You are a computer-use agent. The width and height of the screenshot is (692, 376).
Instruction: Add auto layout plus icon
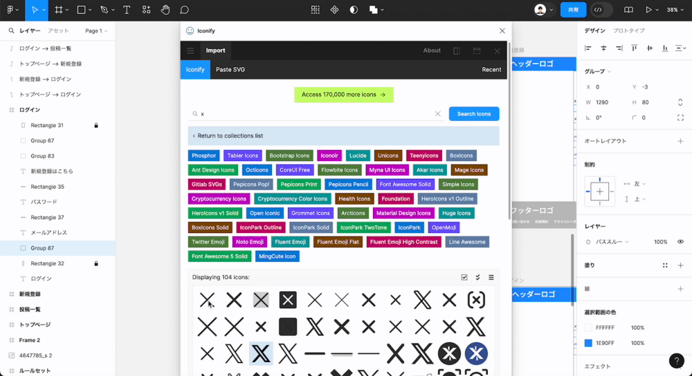tap(680, 141)
